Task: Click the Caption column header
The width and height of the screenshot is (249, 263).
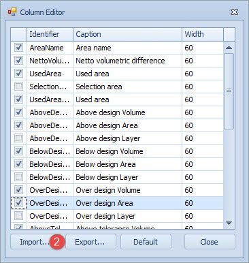Action: click(127, 34)
